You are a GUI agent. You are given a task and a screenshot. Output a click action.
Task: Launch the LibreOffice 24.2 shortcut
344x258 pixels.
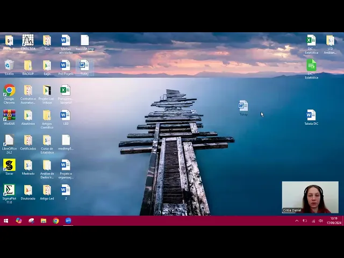coord(9,144)
